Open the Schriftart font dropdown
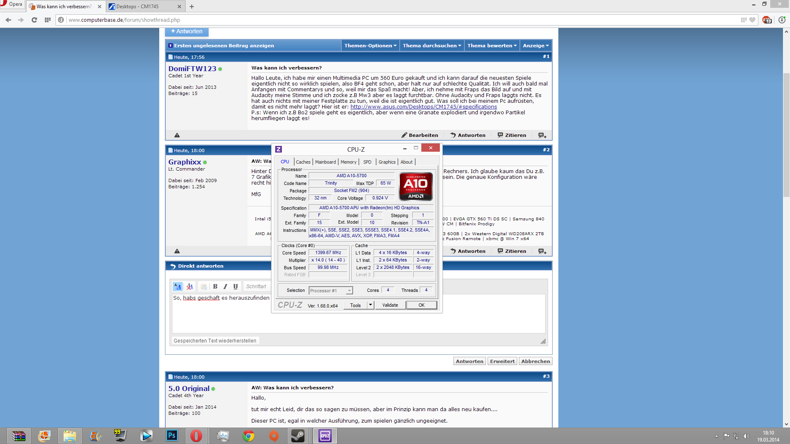790x444 pixels. point(256,287)
